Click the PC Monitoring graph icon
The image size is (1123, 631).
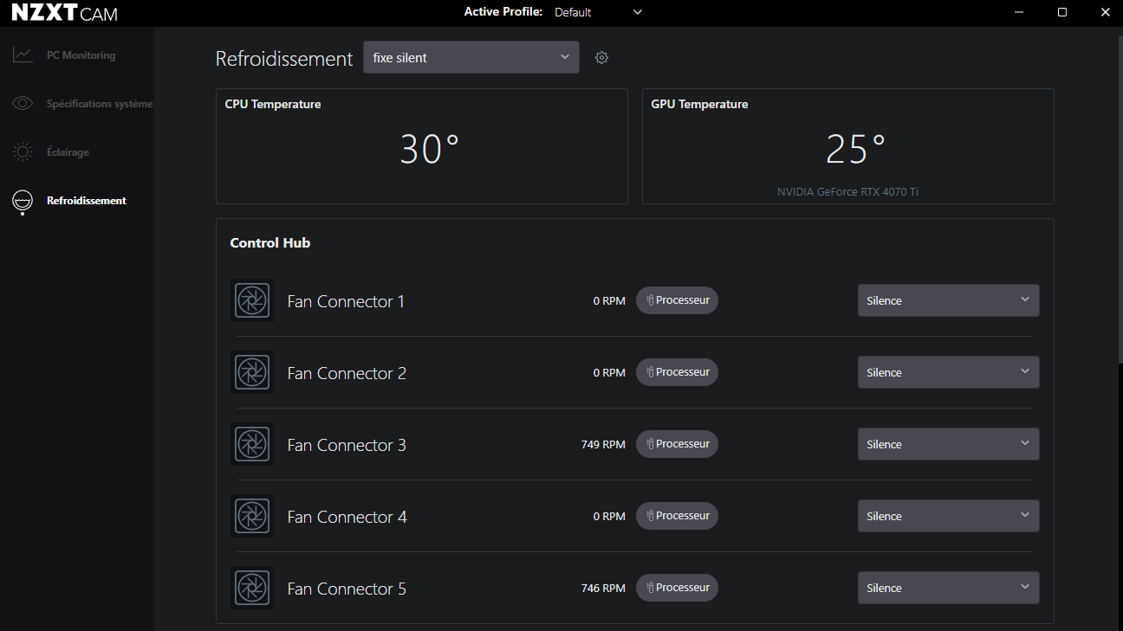[23, 55]
